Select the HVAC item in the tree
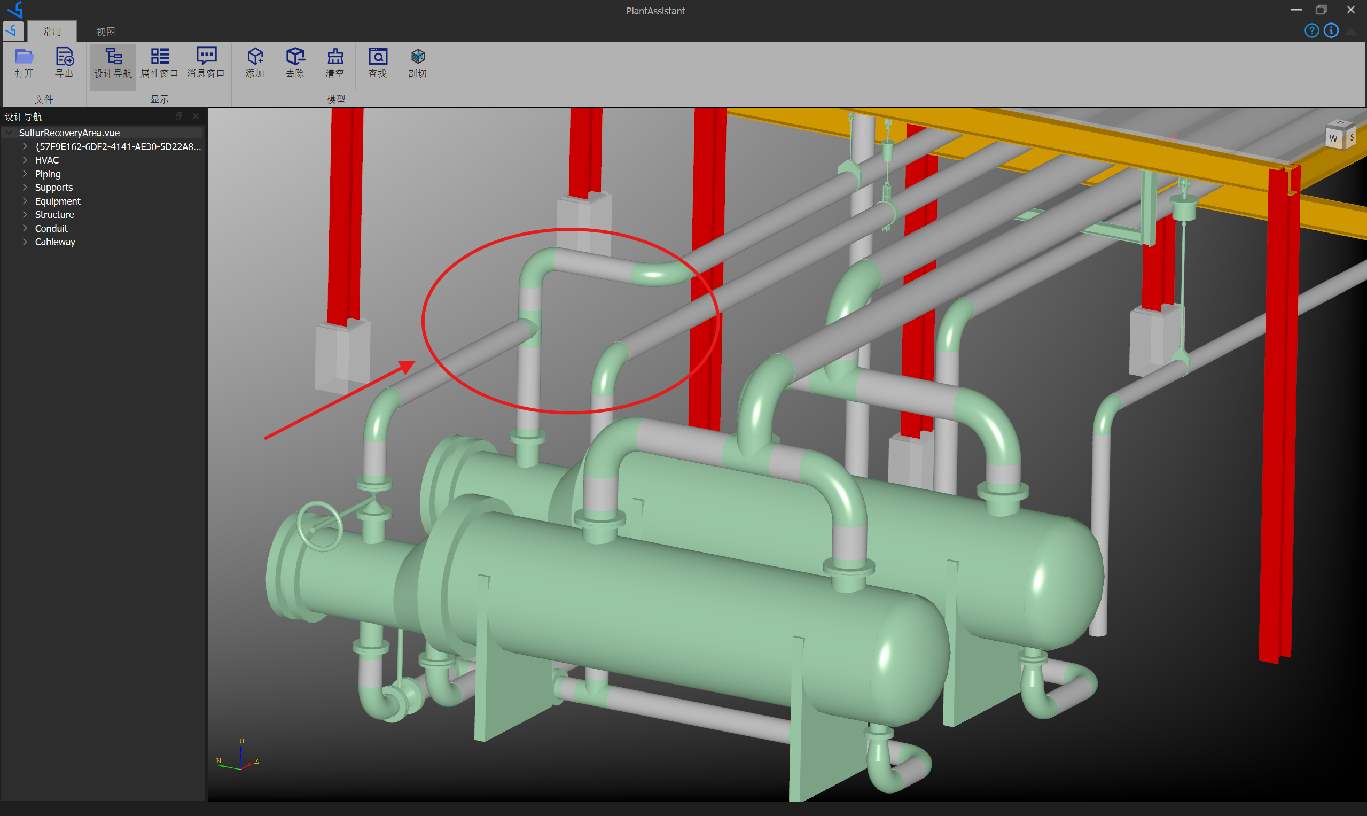The height and width of the screenshot is (816, 1367). point(46,159)
